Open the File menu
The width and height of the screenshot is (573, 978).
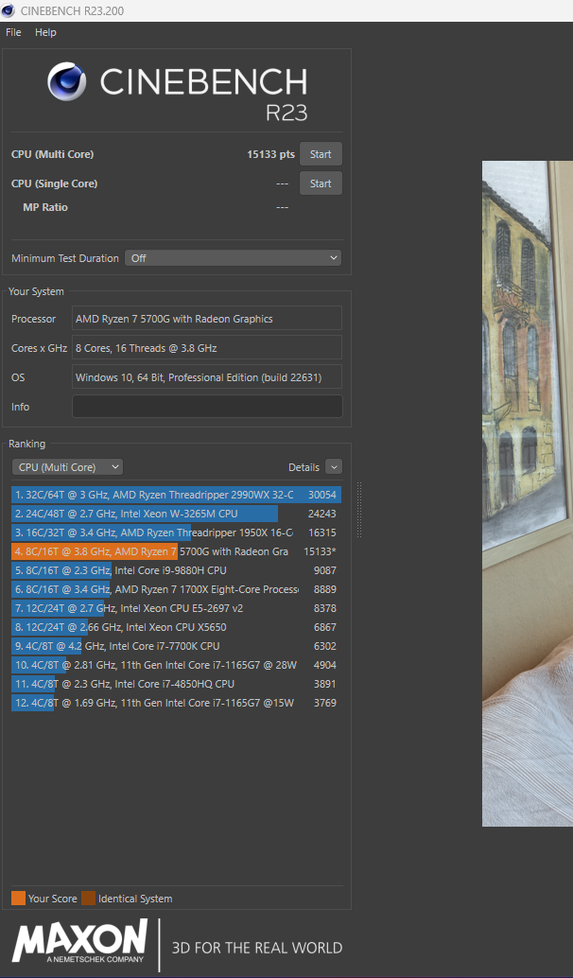coord(13,32)
